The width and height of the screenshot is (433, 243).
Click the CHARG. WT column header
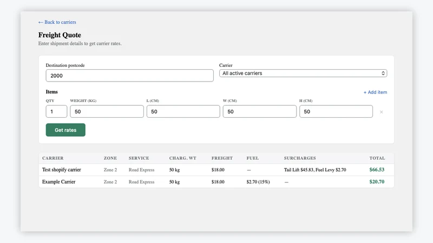tap(183, 158)
